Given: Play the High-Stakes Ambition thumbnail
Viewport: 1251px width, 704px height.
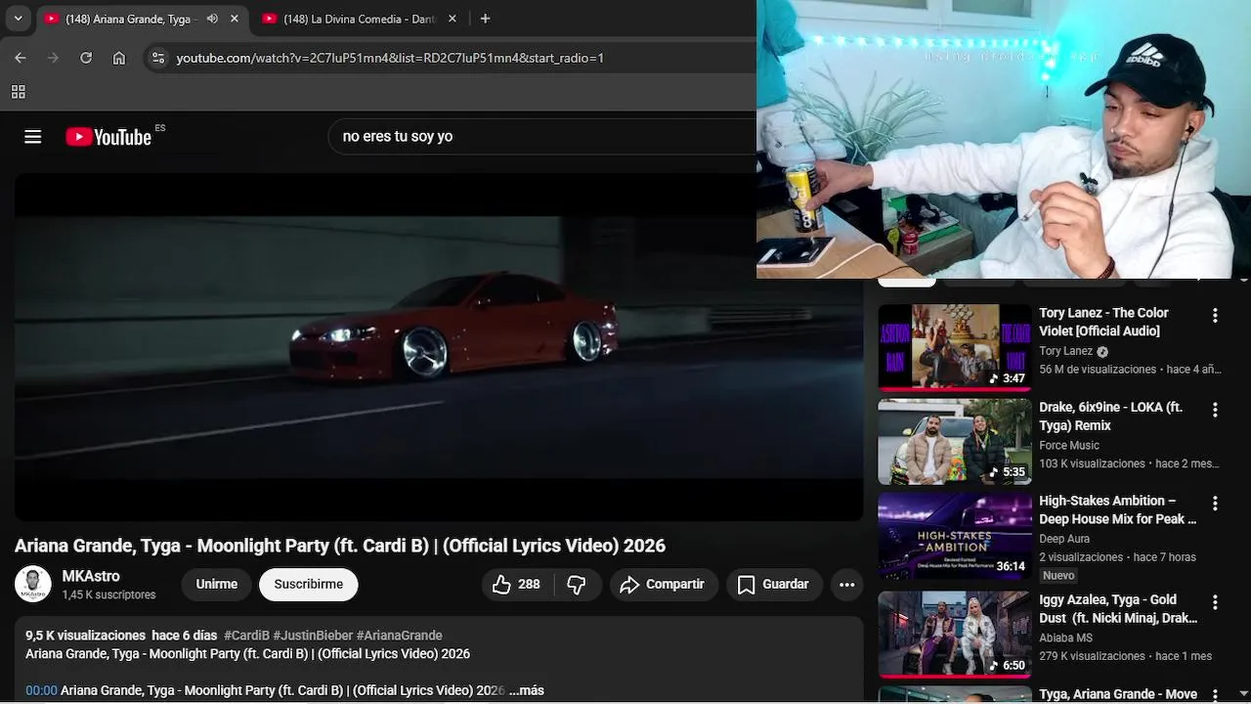Looking at the screenshot, I should coord(955,536).
